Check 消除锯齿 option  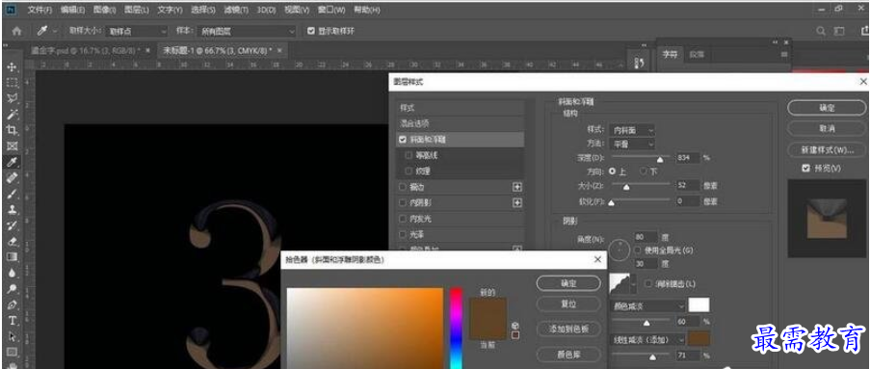[x=648, y=283]
